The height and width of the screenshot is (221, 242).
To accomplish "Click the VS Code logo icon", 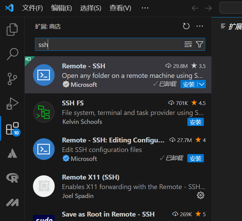I will pos(9,8).
